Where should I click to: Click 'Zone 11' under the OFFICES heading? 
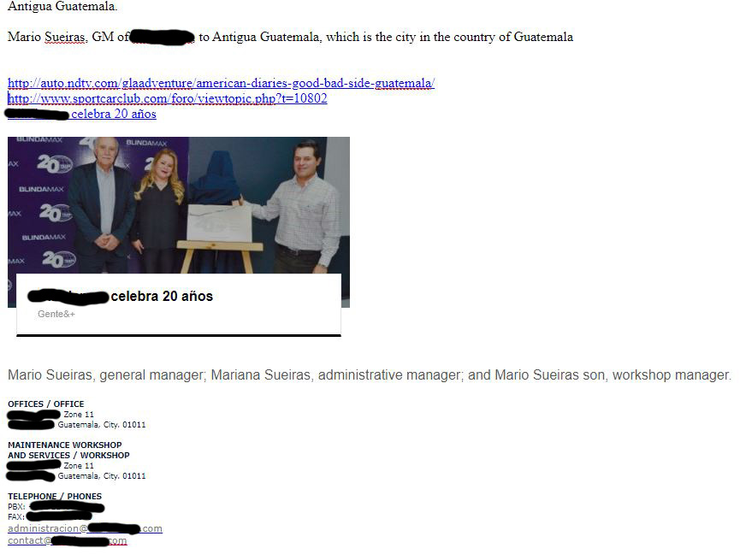pos(79,415)
